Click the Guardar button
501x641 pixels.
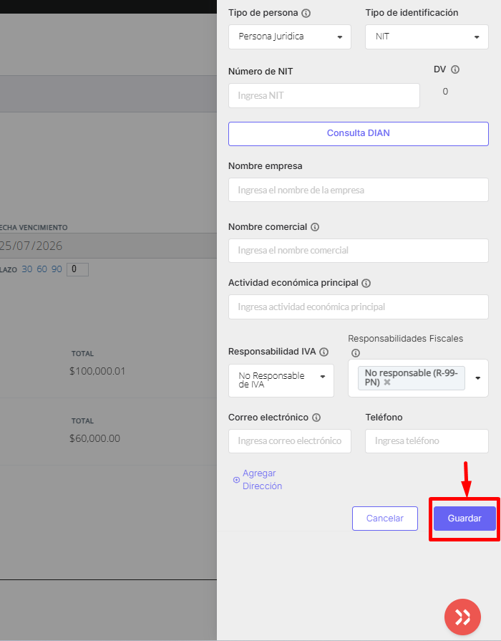pyautogui.click(x=464, y=519)
